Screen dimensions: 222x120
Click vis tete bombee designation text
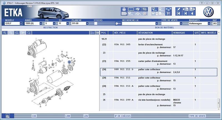154,100
